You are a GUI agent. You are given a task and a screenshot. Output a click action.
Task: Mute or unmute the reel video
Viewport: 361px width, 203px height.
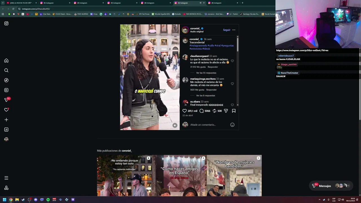175,125
